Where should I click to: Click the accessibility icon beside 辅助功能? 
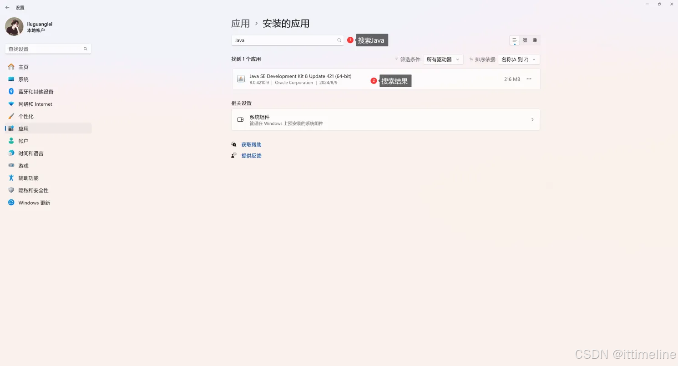pyautogui.click(x=11, y=178)
